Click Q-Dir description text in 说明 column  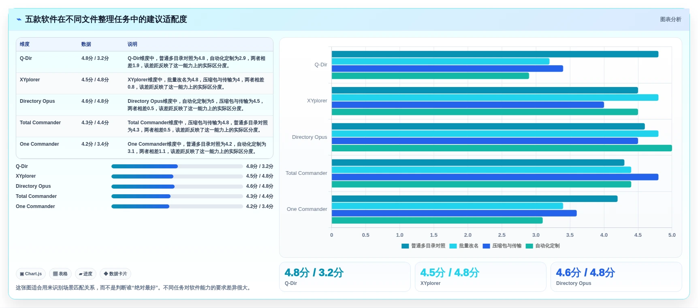(x=196, y=62)
